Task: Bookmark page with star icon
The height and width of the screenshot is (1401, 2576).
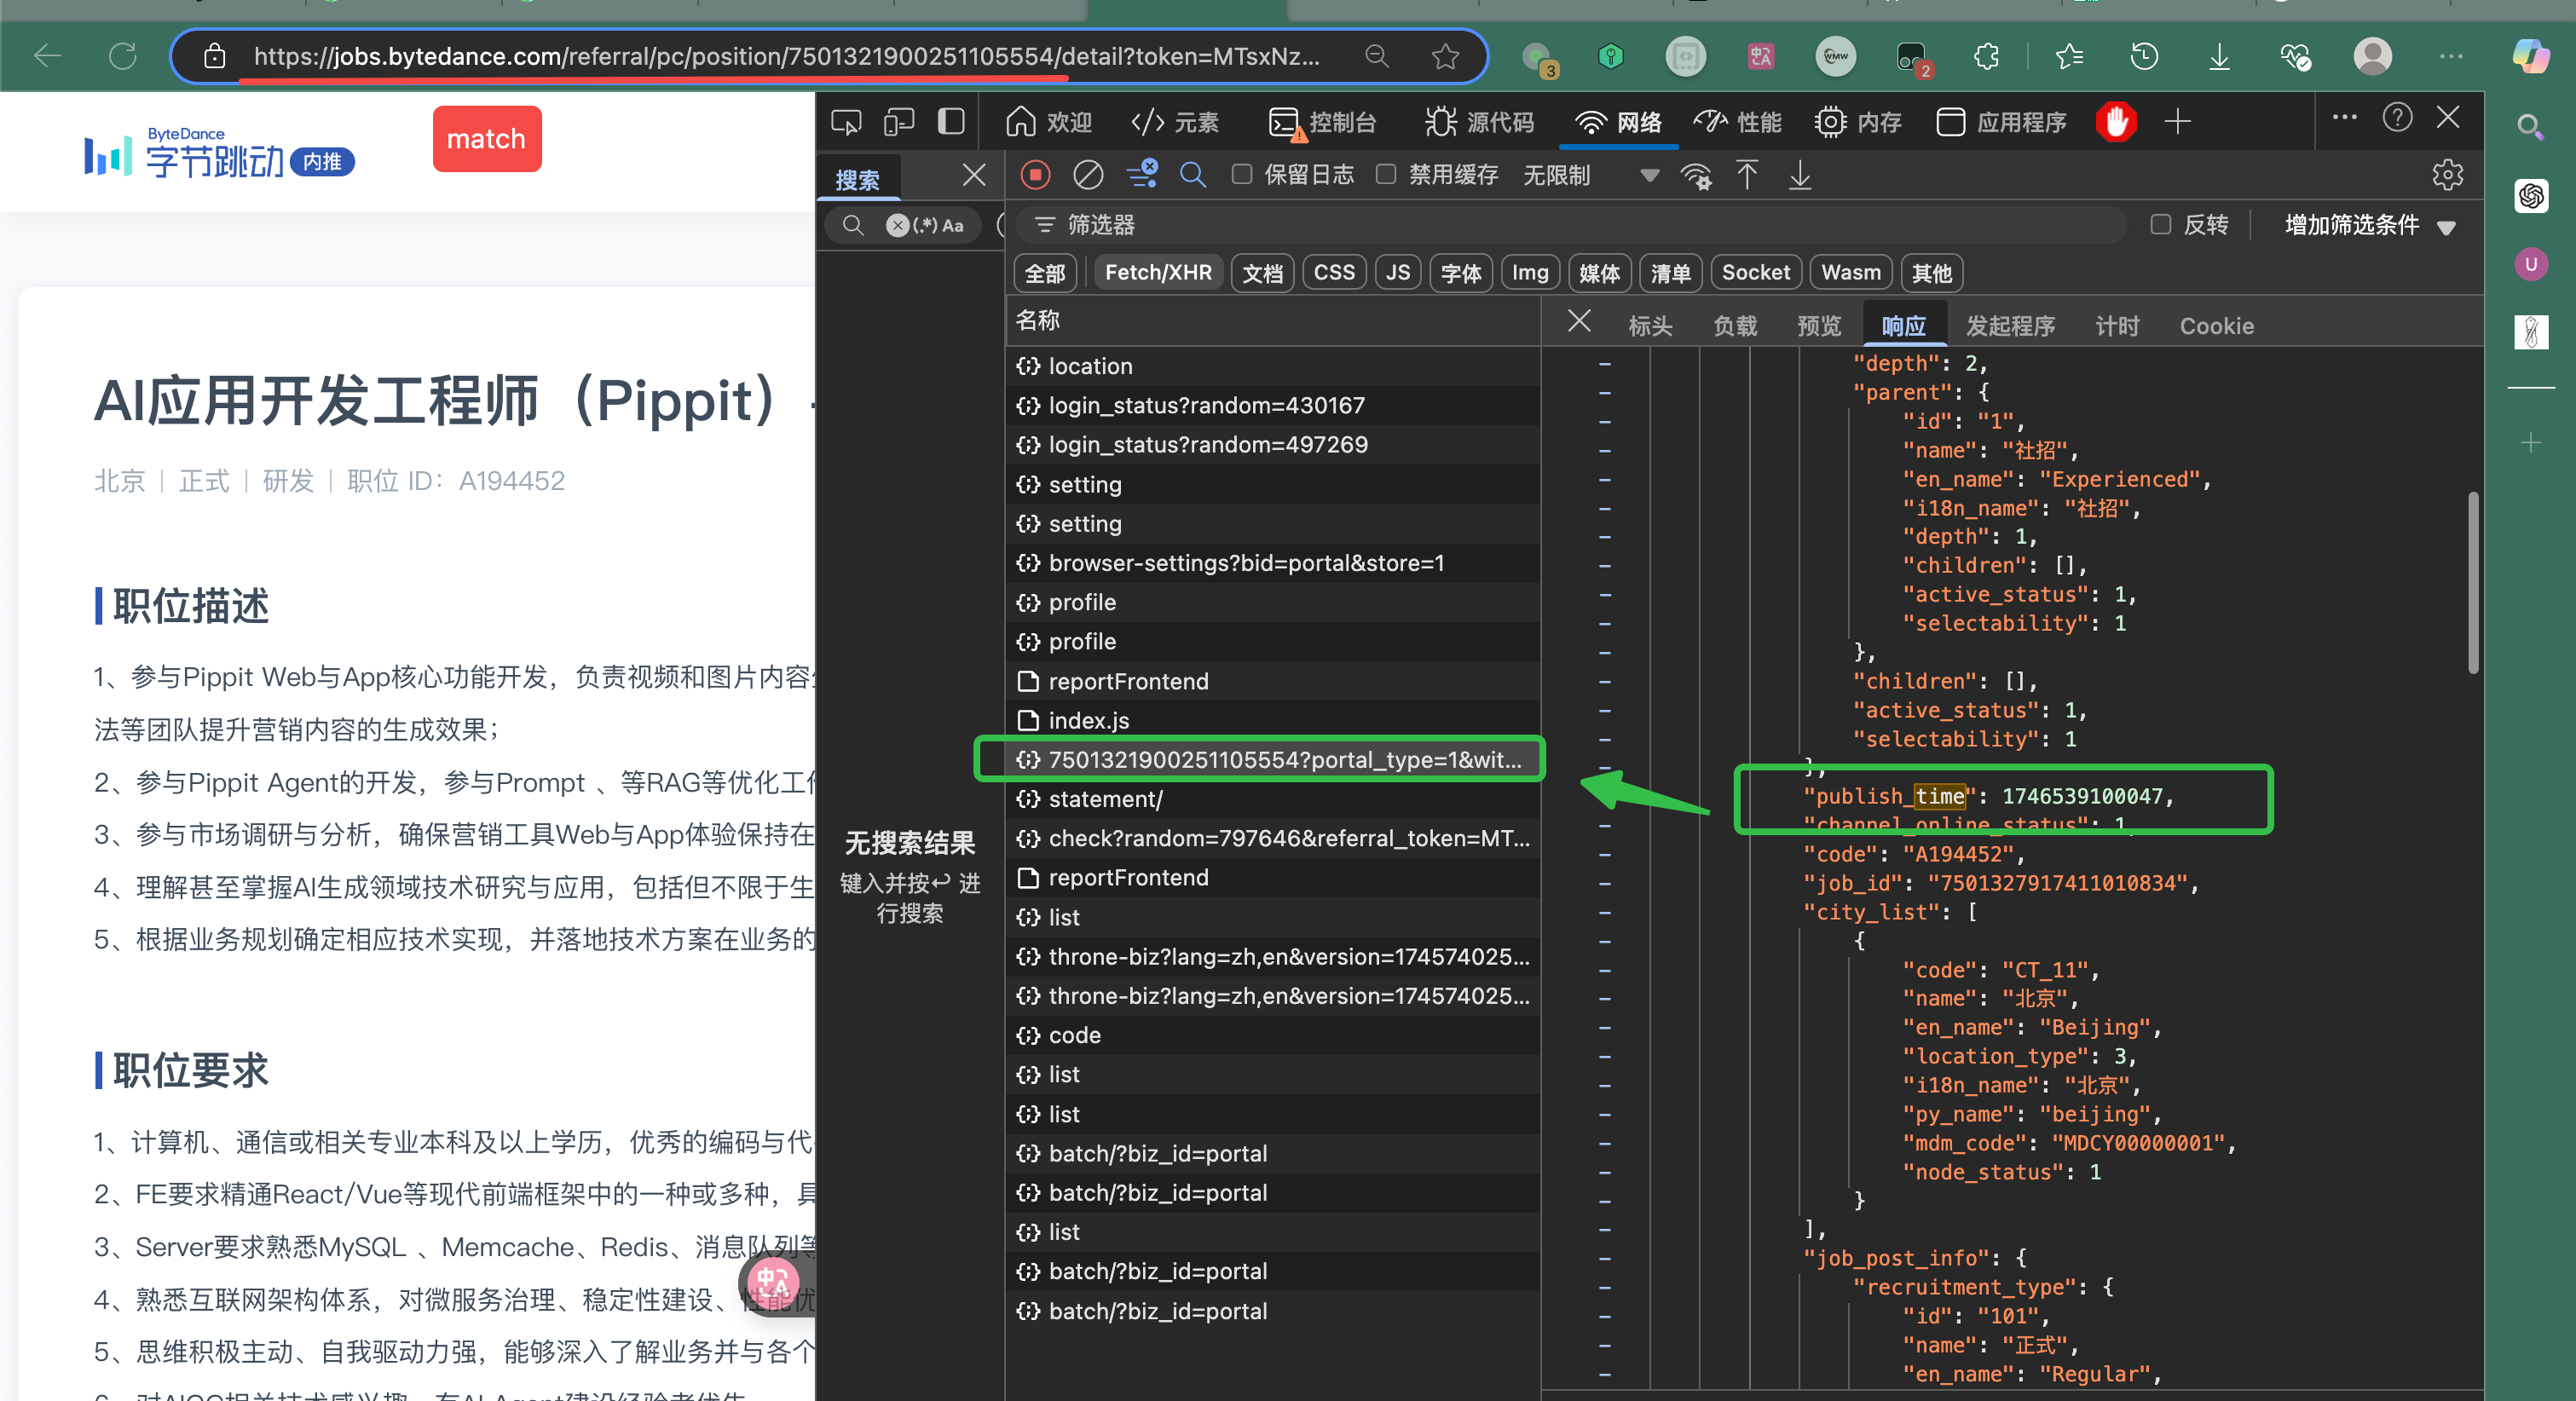Action: (1445, 56)
